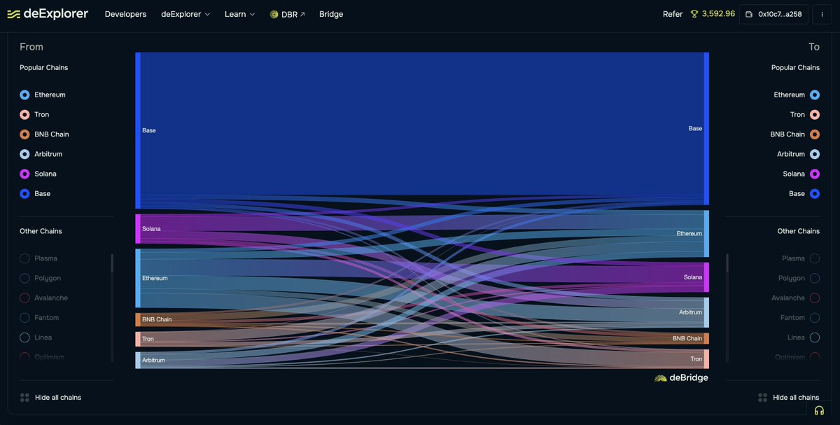Enable Fantom in From other chains

[24, 317]
